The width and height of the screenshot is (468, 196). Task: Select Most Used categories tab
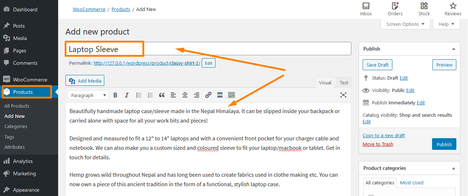(412, 183)
